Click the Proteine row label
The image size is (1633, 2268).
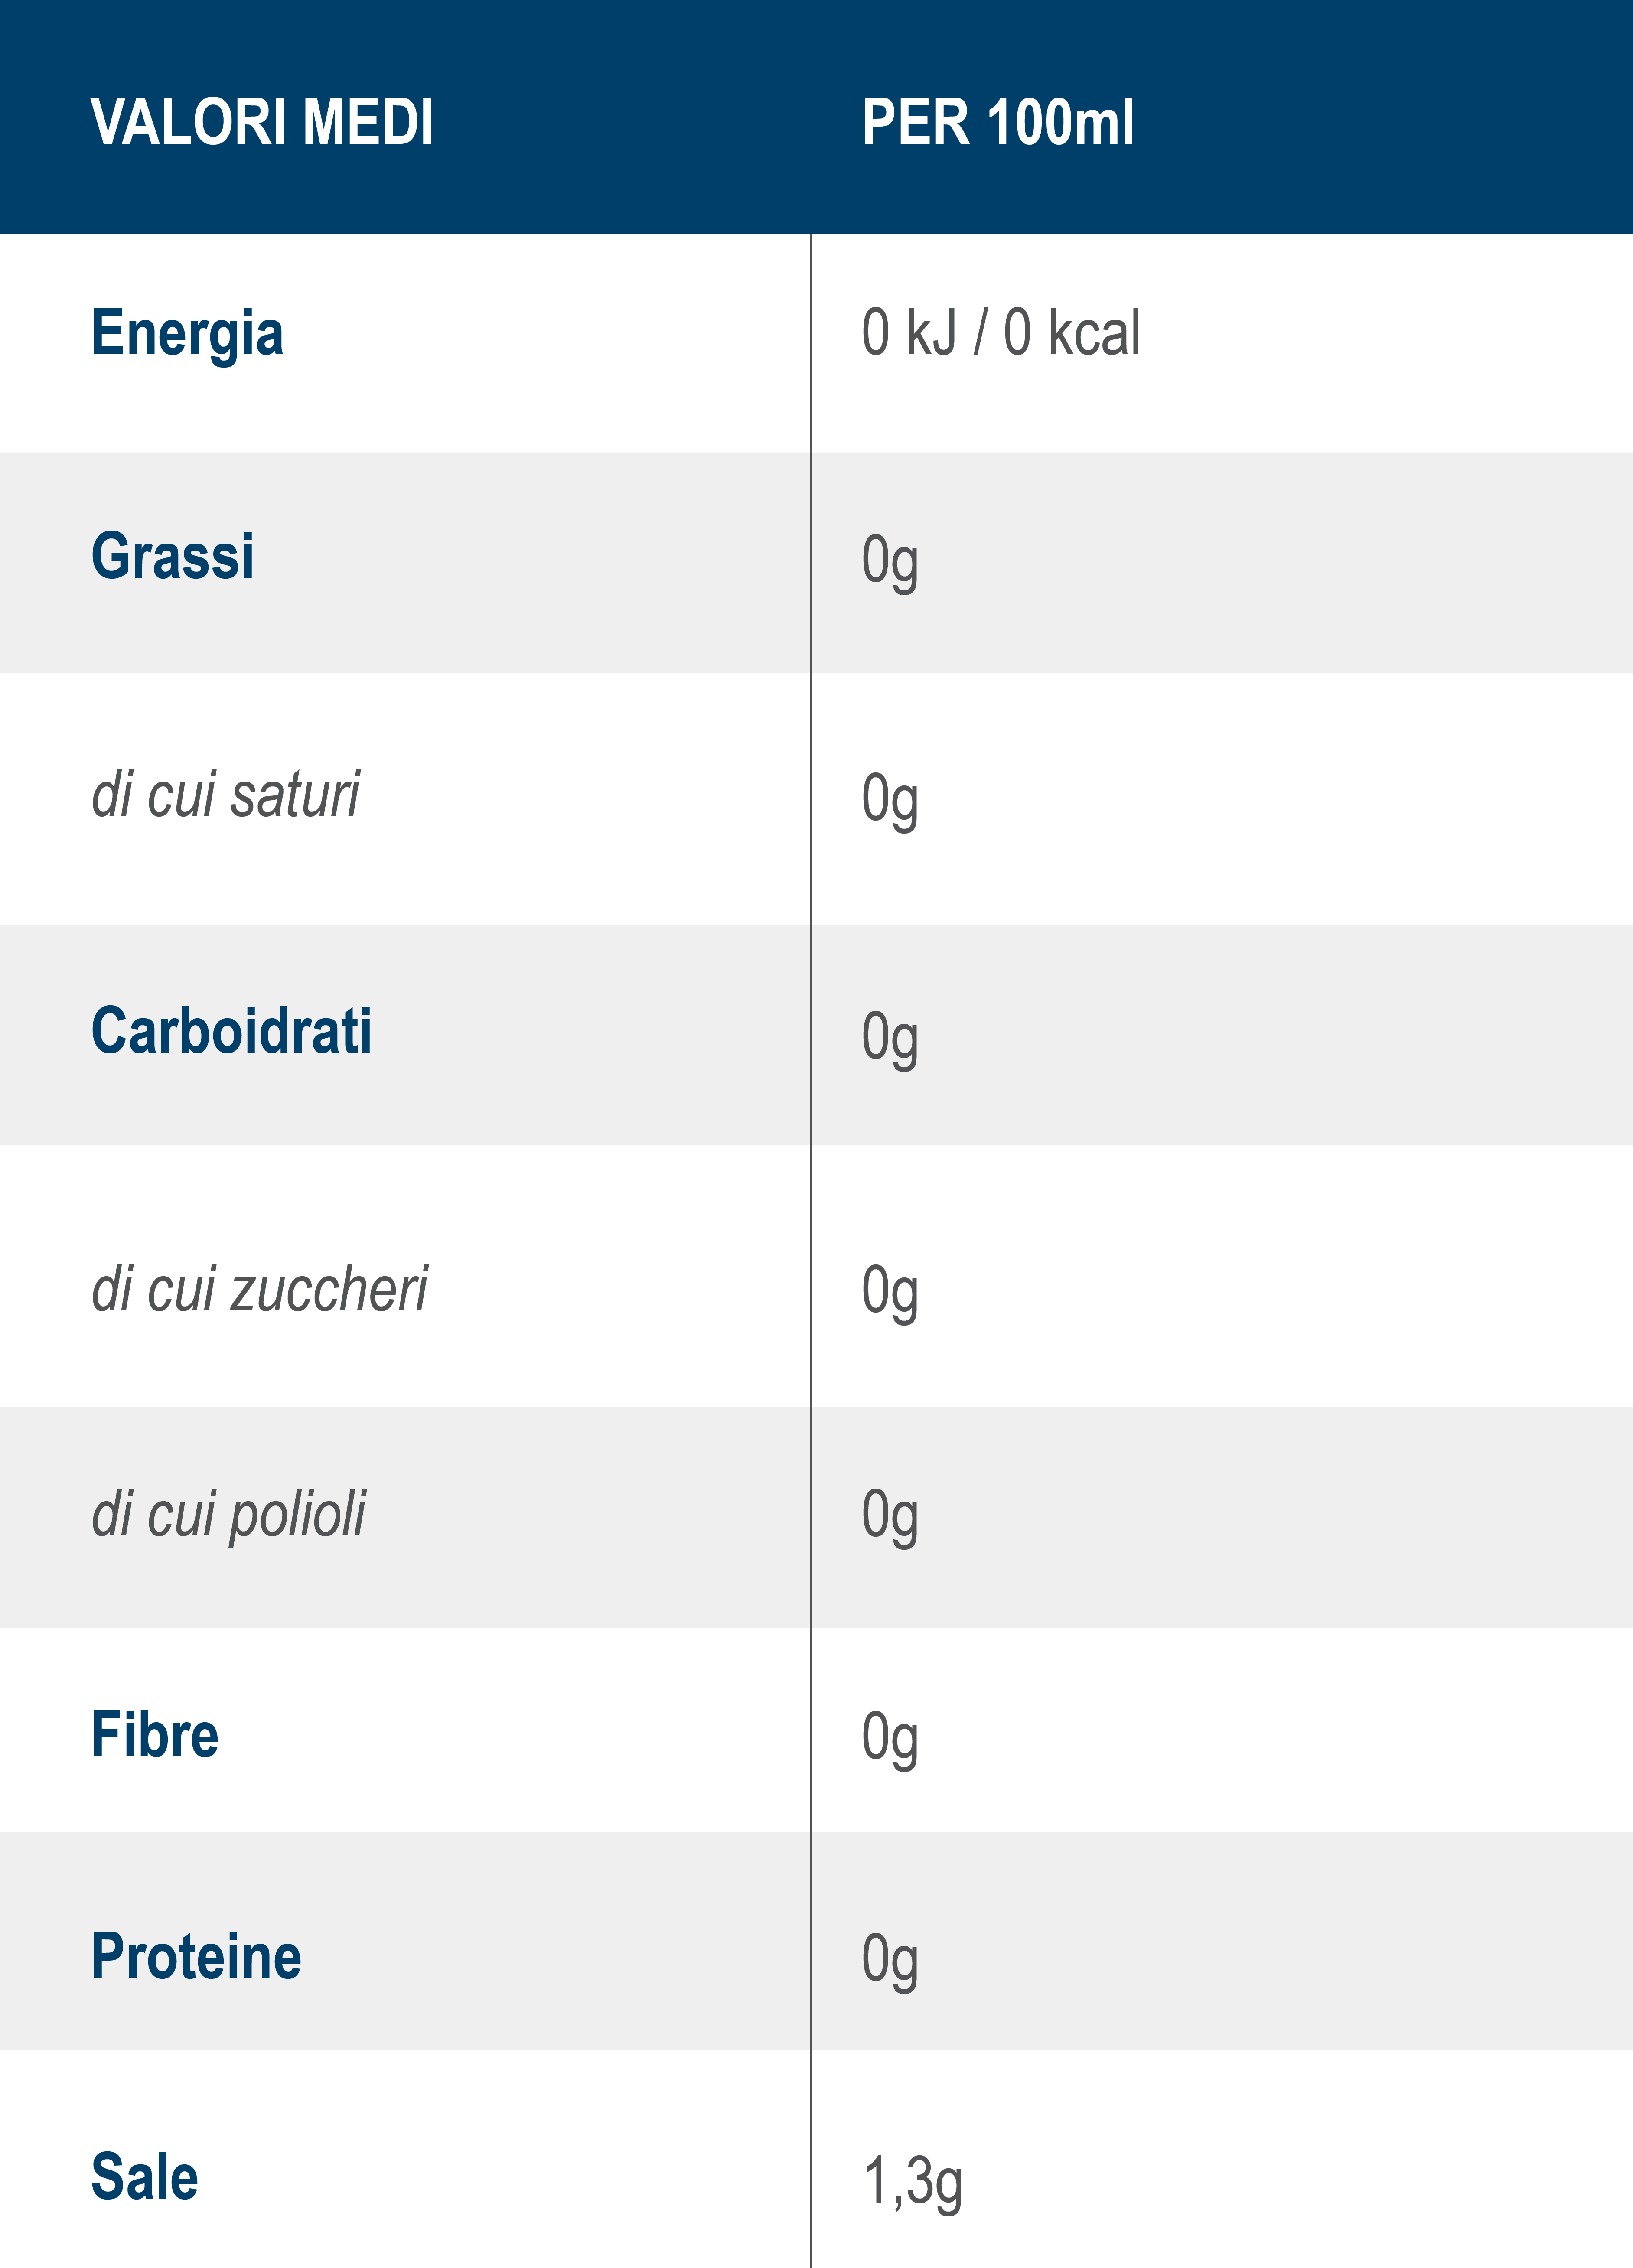[x=196, y=1957]
